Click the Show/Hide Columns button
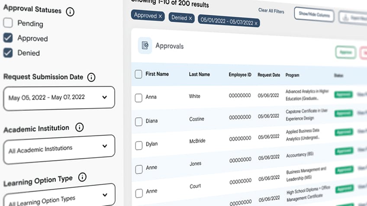This screenshot has width=367, height=206. point(314,15)
